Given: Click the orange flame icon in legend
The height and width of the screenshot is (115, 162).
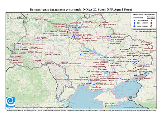Looking at the screenshot, I should click(x=151, y=26).
